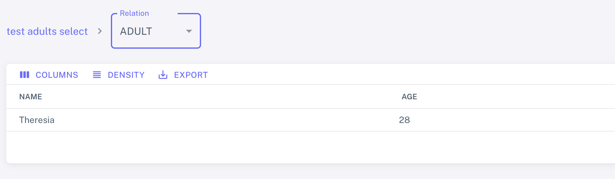Click the density lines icon
Image resolution: width=615 pixels, height=179 pixels.
coord(97,75)
